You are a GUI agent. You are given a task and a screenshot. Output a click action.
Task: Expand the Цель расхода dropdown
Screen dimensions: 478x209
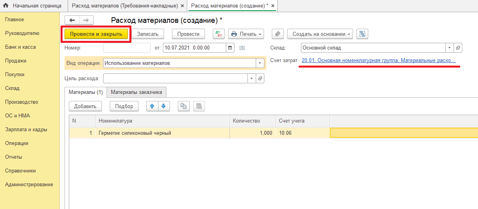pyautogui.click(x=252, y=79)
